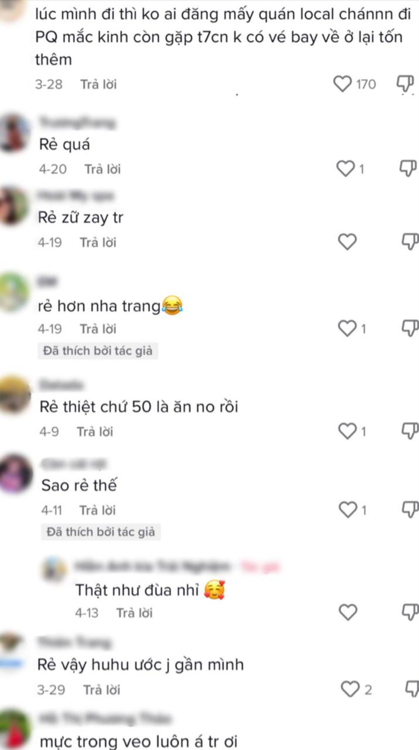Reply to the 'Rẻ quá' comment
Screen dimensions: 419x750
(102, 169)
